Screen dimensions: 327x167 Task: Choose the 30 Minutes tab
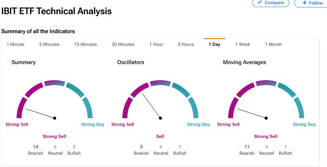click(x=123, y=44)
